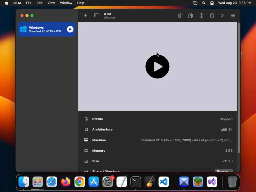Clone the selected VM with copy icon

[190, 15]
